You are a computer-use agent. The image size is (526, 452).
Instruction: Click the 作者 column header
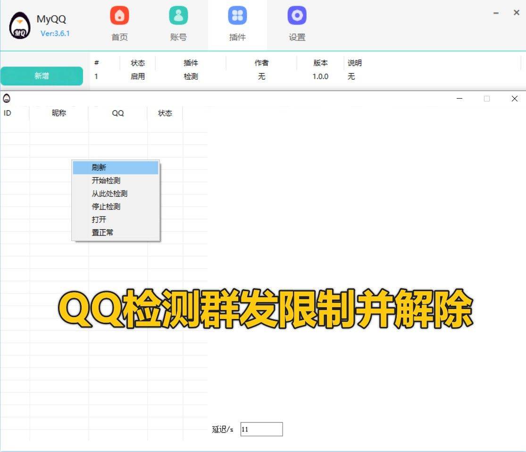(x=262, y=63)
